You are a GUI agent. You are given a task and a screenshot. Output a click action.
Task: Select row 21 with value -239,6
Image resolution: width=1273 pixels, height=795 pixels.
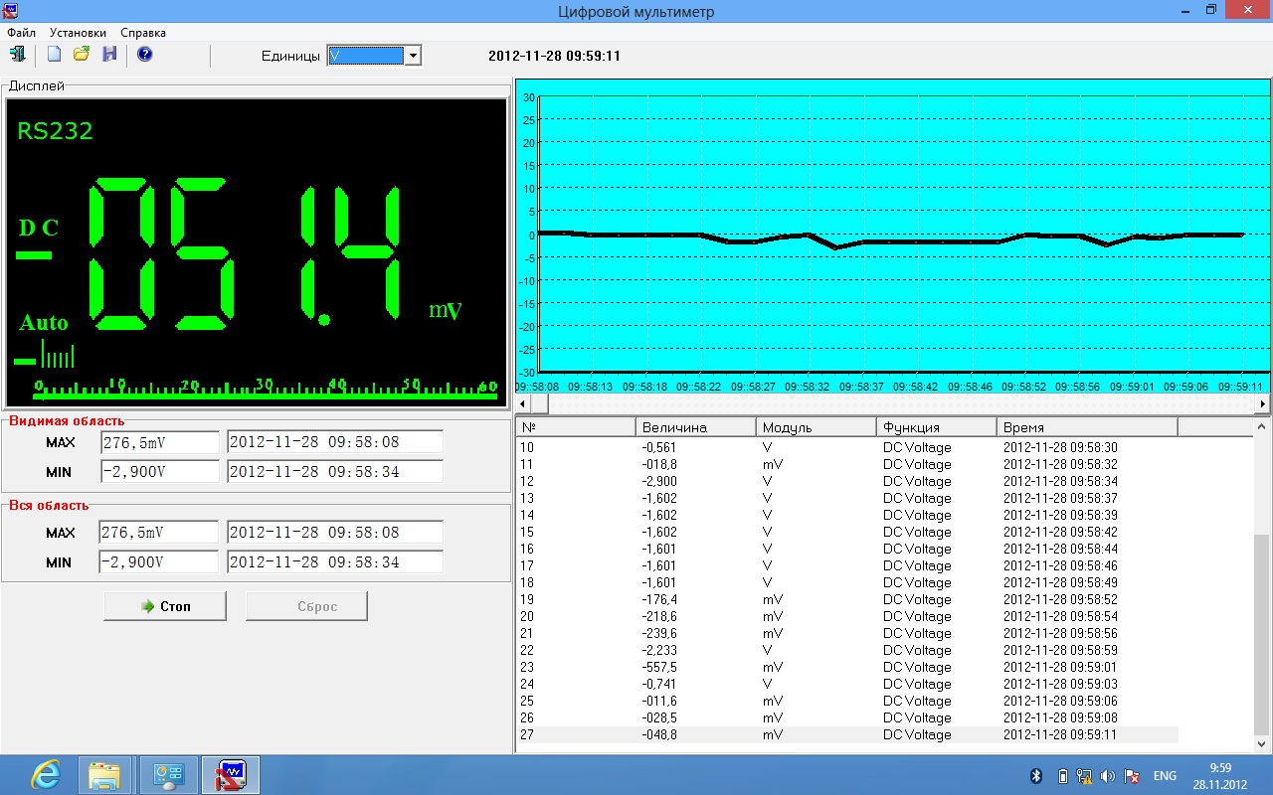tap(847, 633)
